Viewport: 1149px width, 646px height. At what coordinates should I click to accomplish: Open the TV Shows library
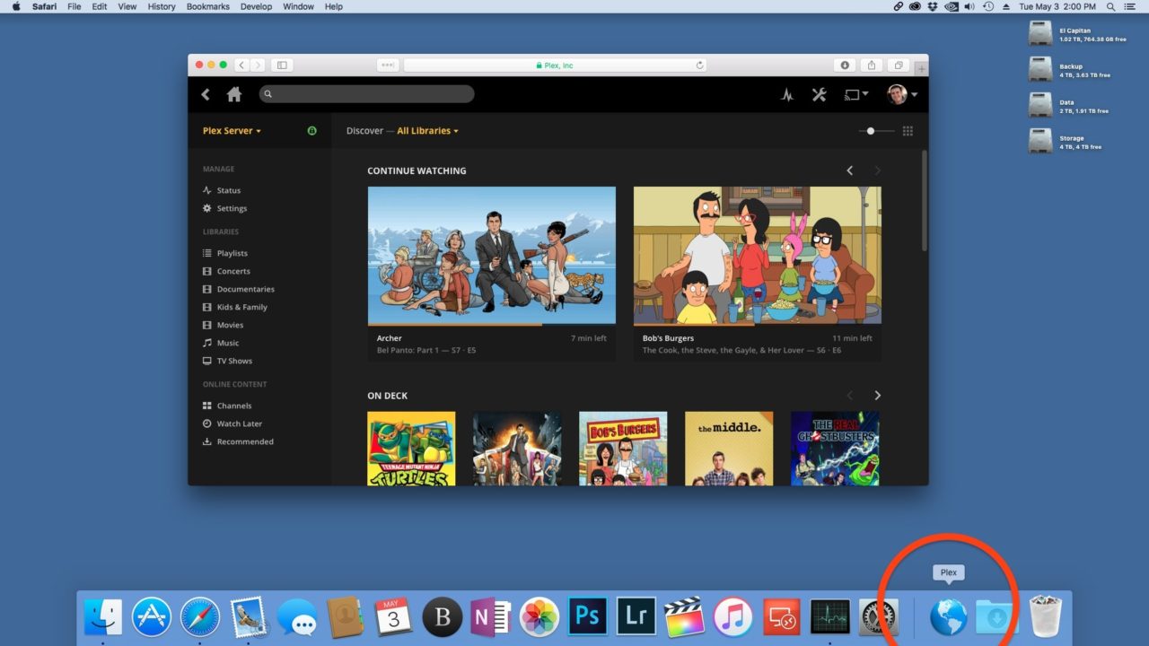click(x=227, y=361)
